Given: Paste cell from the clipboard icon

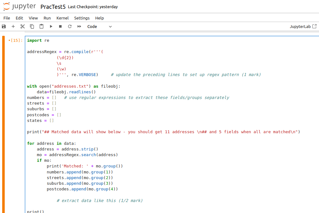Looking at the screenshot, I should coord(41,26).
